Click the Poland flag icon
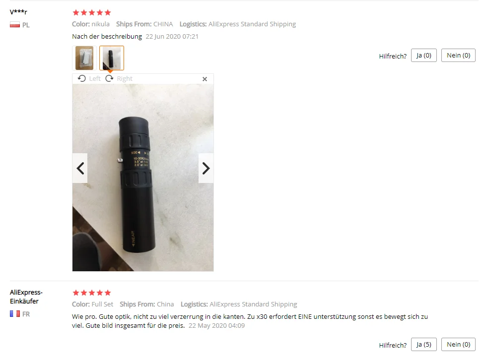This screenshot has height=361, width=486. [x=15, y=25]
